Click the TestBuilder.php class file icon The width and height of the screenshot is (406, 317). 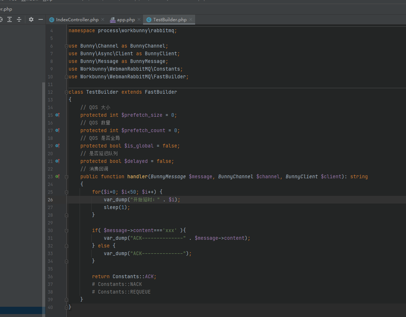[x=149, y=20]
